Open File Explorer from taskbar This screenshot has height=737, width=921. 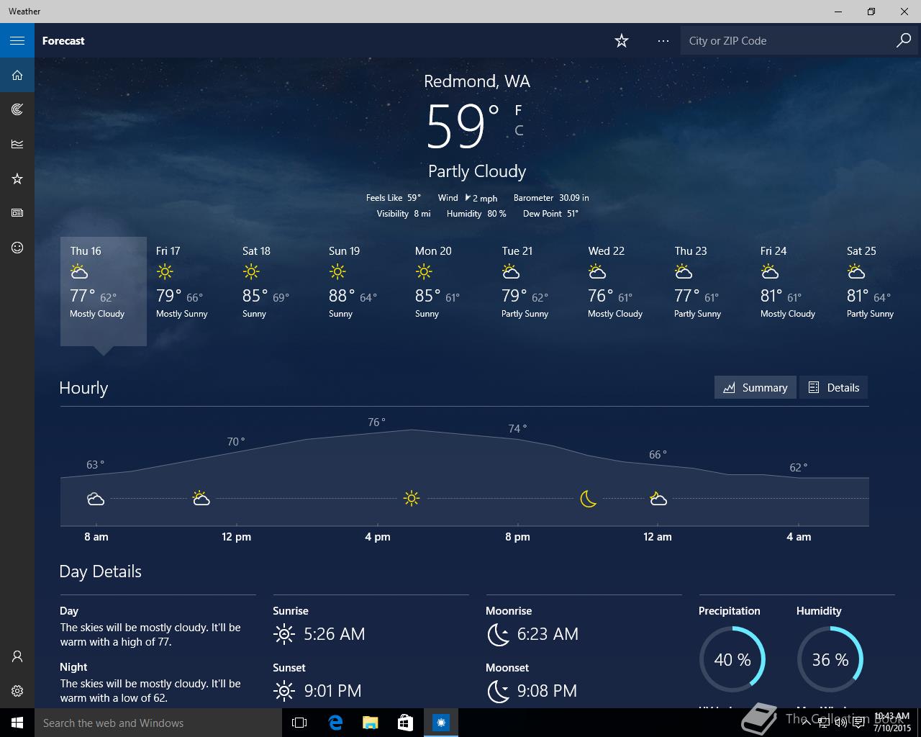(370, 723)
